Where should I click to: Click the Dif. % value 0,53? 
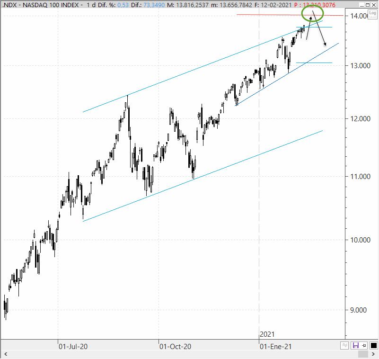click(x=123, y=5)
